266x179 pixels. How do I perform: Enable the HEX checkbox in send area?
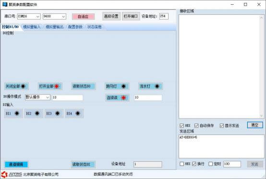[x=181, y=164]
